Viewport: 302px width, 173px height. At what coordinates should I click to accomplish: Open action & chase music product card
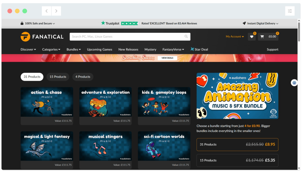click(x=47, y=106)
